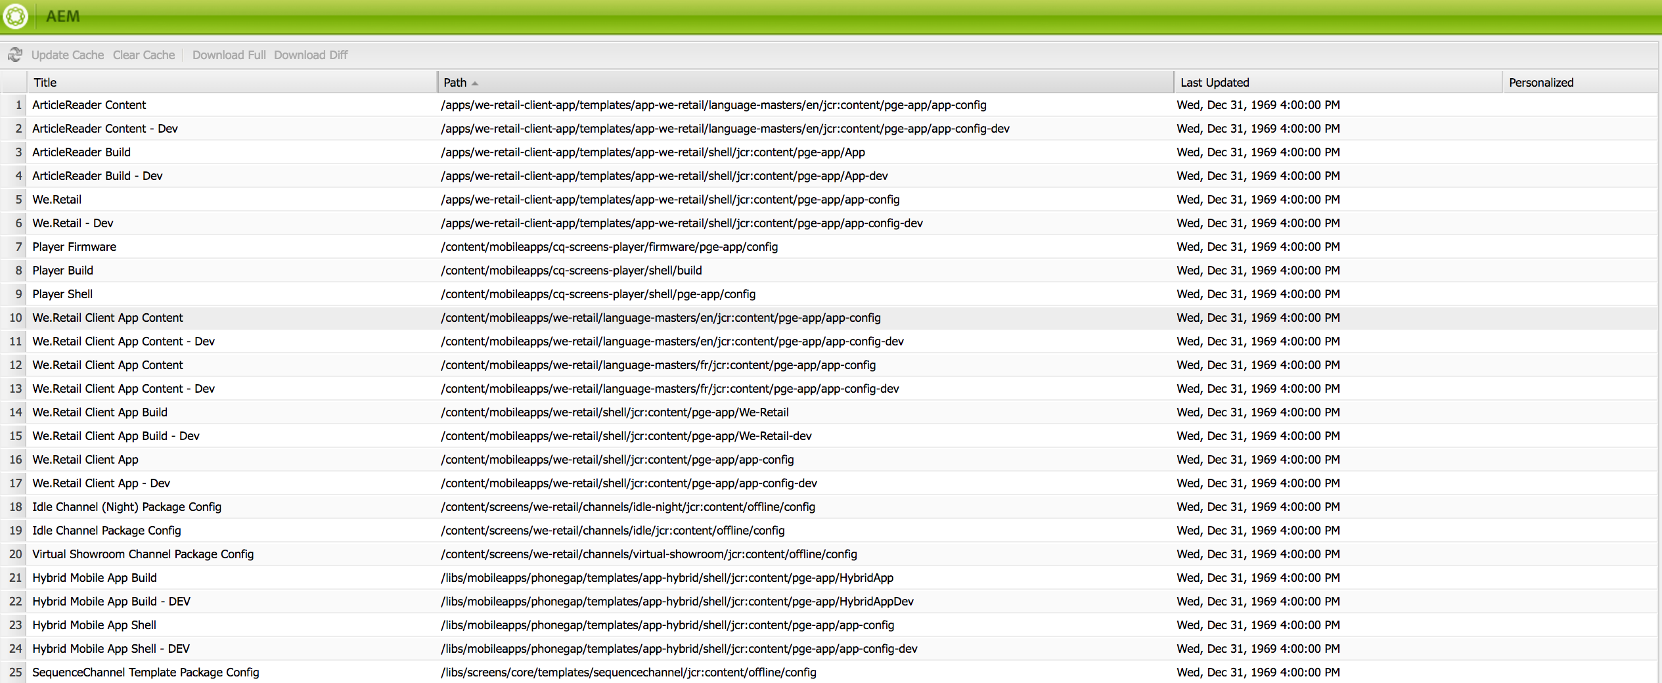Viewport: 1662px width, 683px height.
Task: Click the AEM logo icon
Action: (16, 16)
